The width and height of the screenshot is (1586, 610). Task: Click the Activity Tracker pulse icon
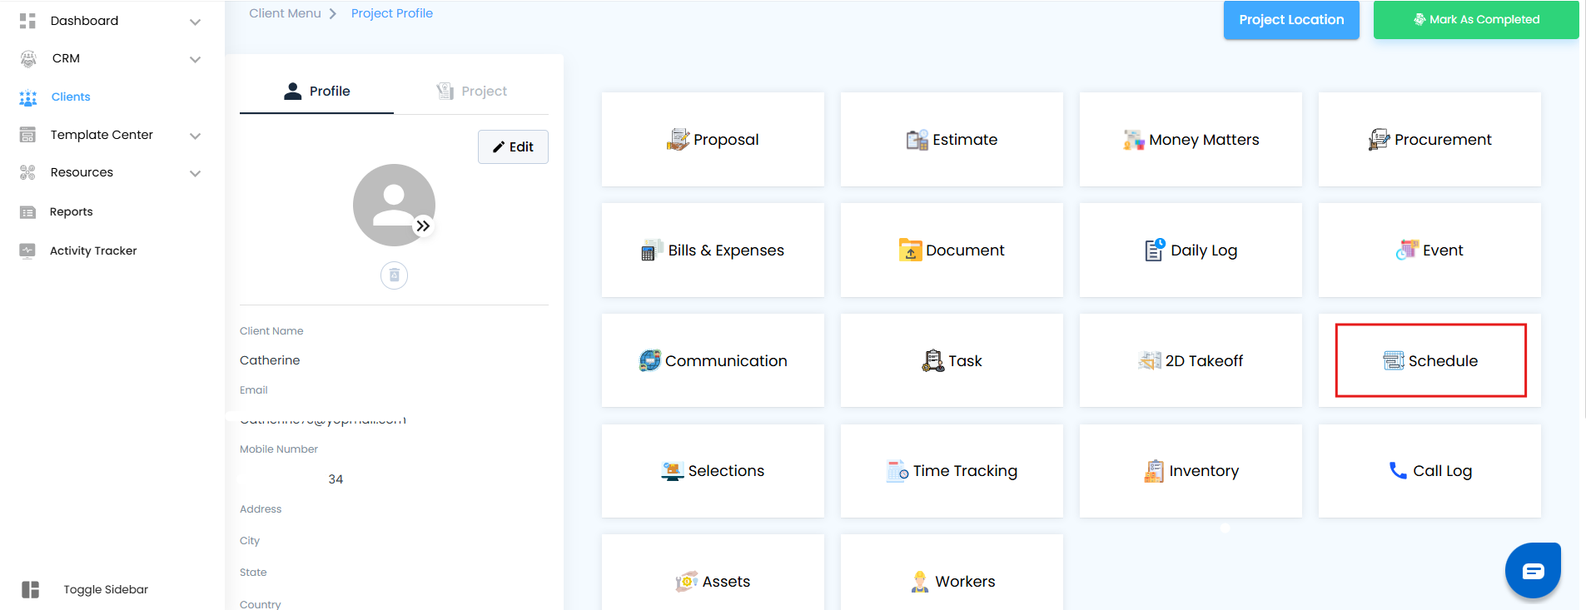27,250
